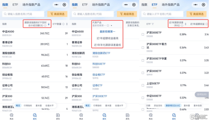Image resolution: width=209 pixels, height=121 pixels.
Task: Open 高级筛选 in left screen
Action: click(57, 14)
